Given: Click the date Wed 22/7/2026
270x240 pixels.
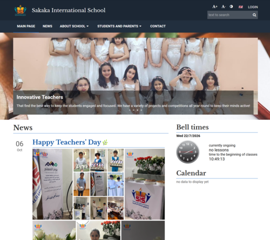Looking at the screenshot, I should tap(188, 136).
